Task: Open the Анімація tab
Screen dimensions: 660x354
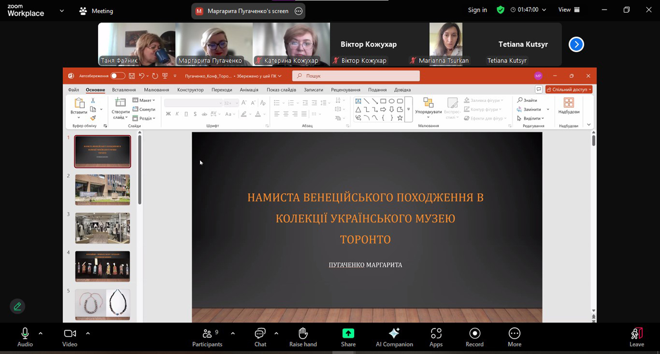Action: click(249, 90)
